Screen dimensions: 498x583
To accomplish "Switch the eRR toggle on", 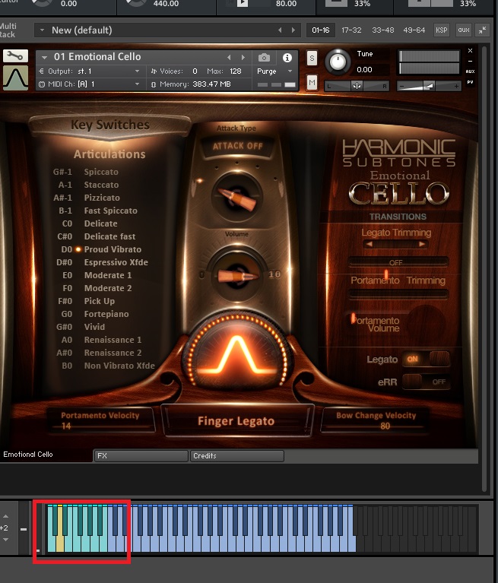I will (x=427, y=382).
